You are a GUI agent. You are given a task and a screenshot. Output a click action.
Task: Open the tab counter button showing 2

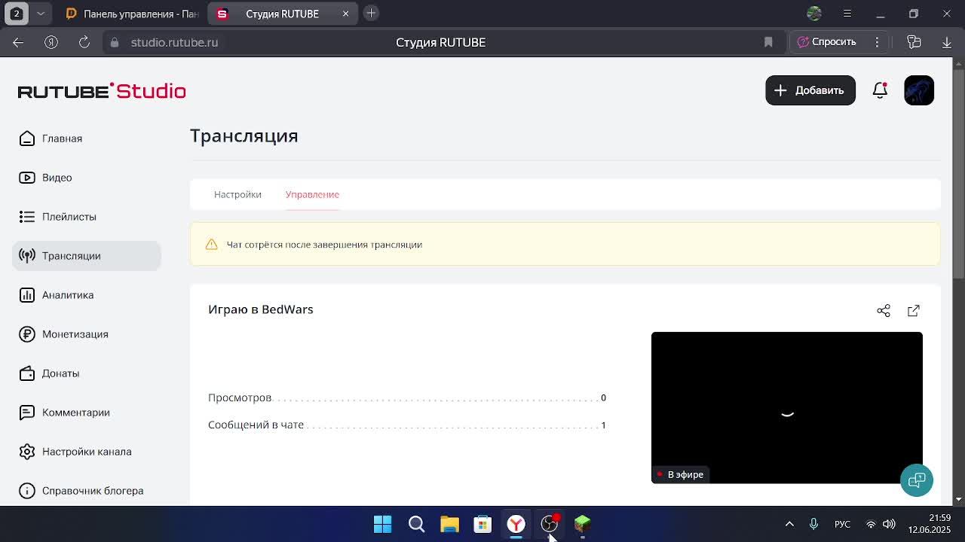[x=17, y=14]
